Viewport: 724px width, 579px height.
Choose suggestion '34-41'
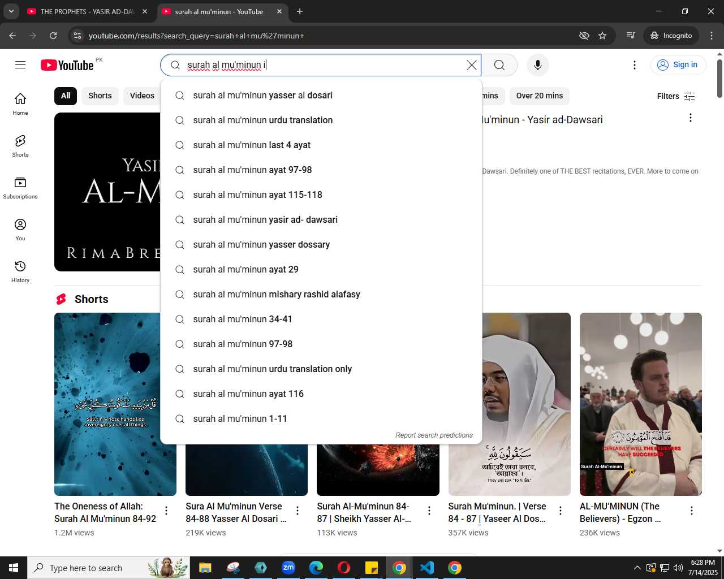coord(321,319)
